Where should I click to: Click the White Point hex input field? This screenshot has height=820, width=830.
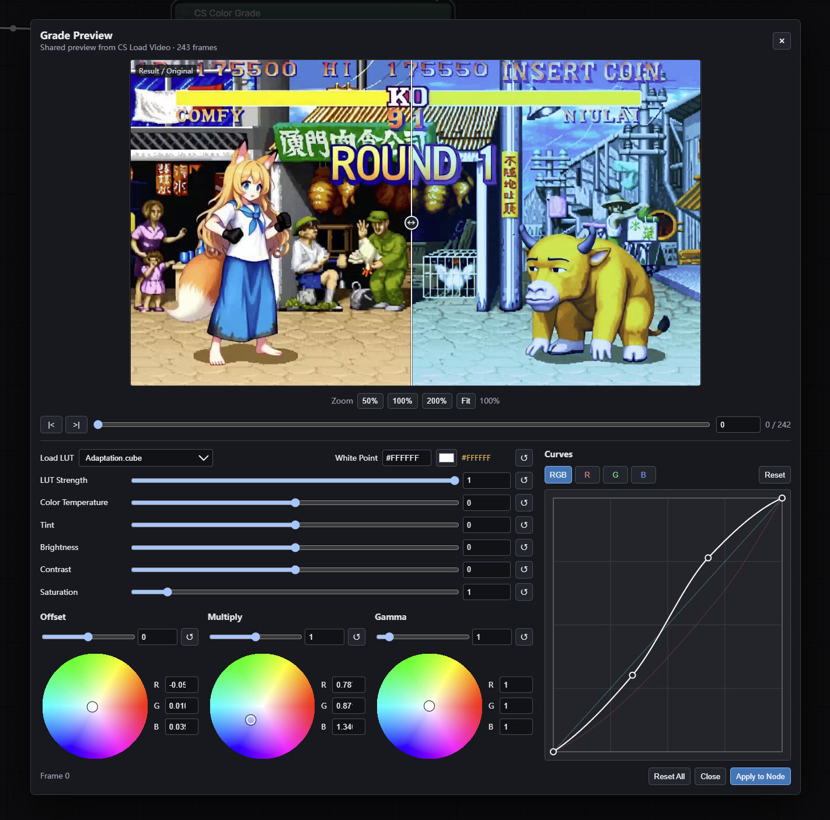tap(407, 458)
